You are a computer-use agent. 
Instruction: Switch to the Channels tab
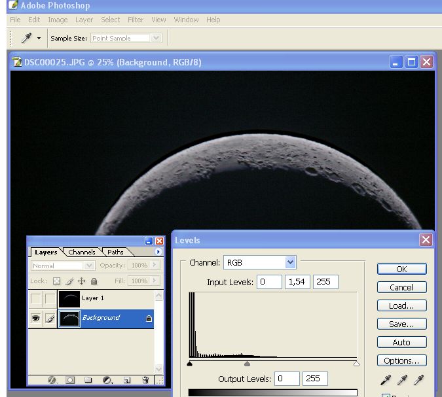82,252
